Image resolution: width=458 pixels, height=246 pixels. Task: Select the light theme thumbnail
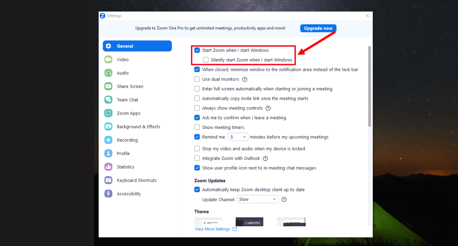[208, 222]
